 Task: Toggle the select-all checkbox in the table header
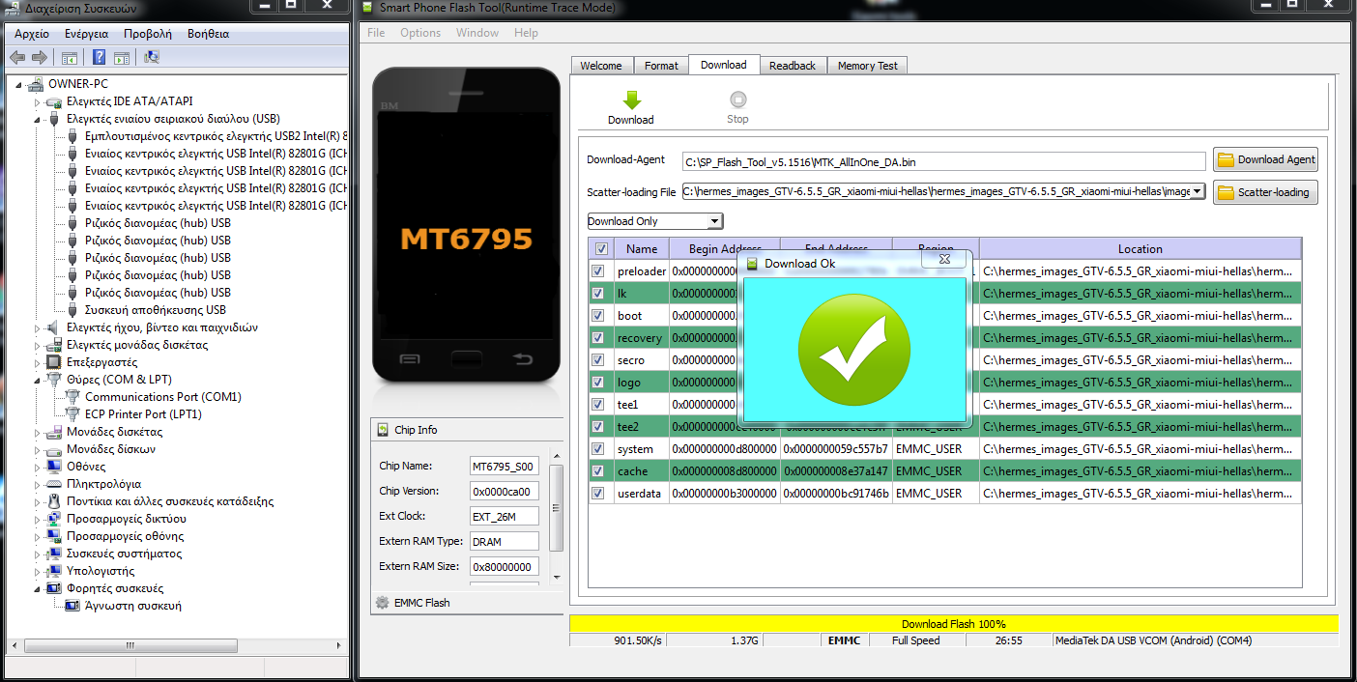[x=601, y=249]
